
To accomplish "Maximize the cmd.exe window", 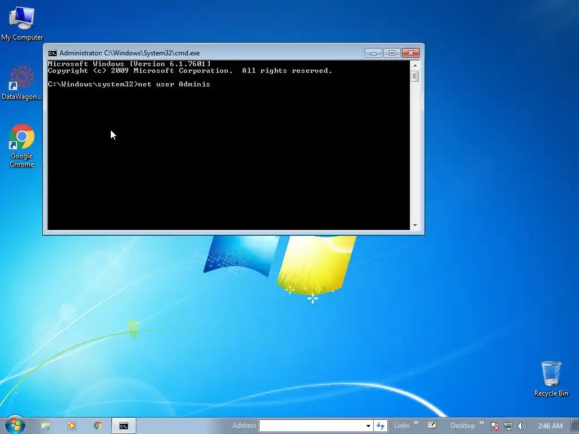I will (x=392, y=53).
